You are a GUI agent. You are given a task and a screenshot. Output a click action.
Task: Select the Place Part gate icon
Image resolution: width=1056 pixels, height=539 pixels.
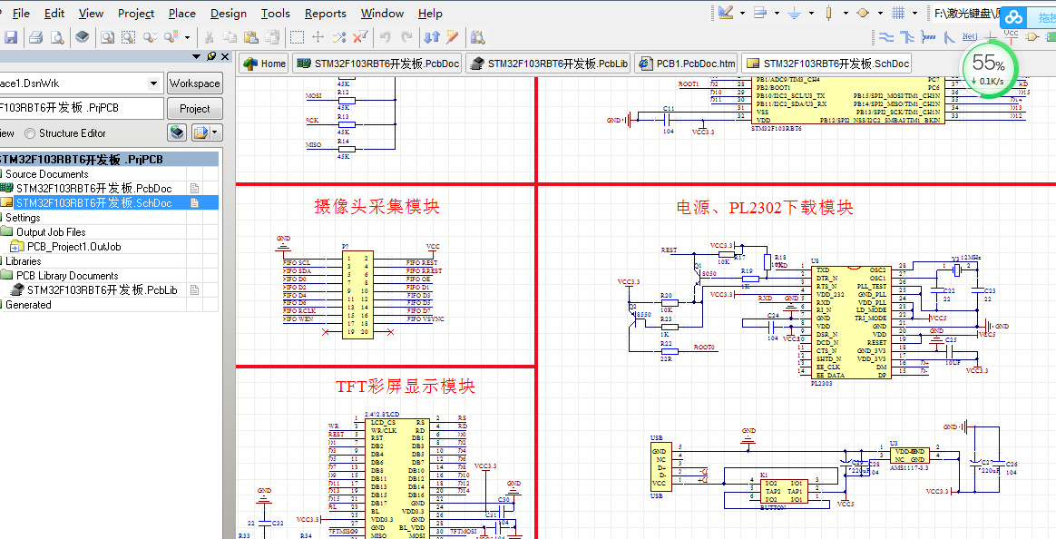point(1032,37)
